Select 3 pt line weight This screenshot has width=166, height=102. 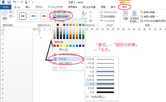(100, 84)
